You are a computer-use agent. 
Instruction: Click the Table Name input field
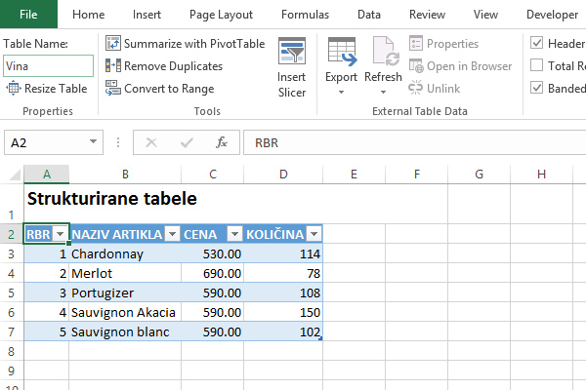48,66
